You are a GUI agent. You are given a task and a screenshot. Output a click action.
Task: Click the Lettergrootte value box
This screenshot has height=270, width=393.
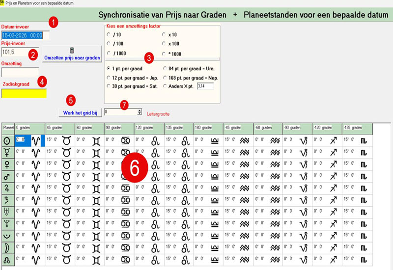click(121, 112)
